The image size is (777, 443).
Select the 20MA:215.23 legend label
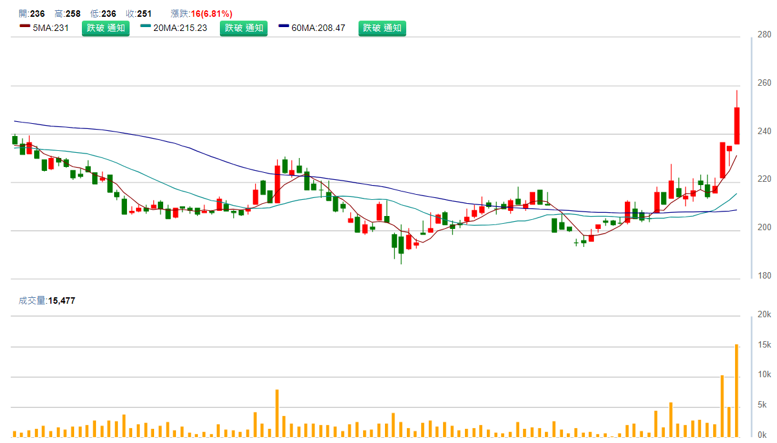(x=180, y=28)
